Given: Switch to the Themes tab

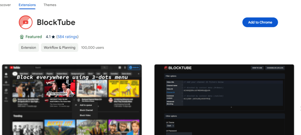Looking at the screenshot, I should [50, 5].
